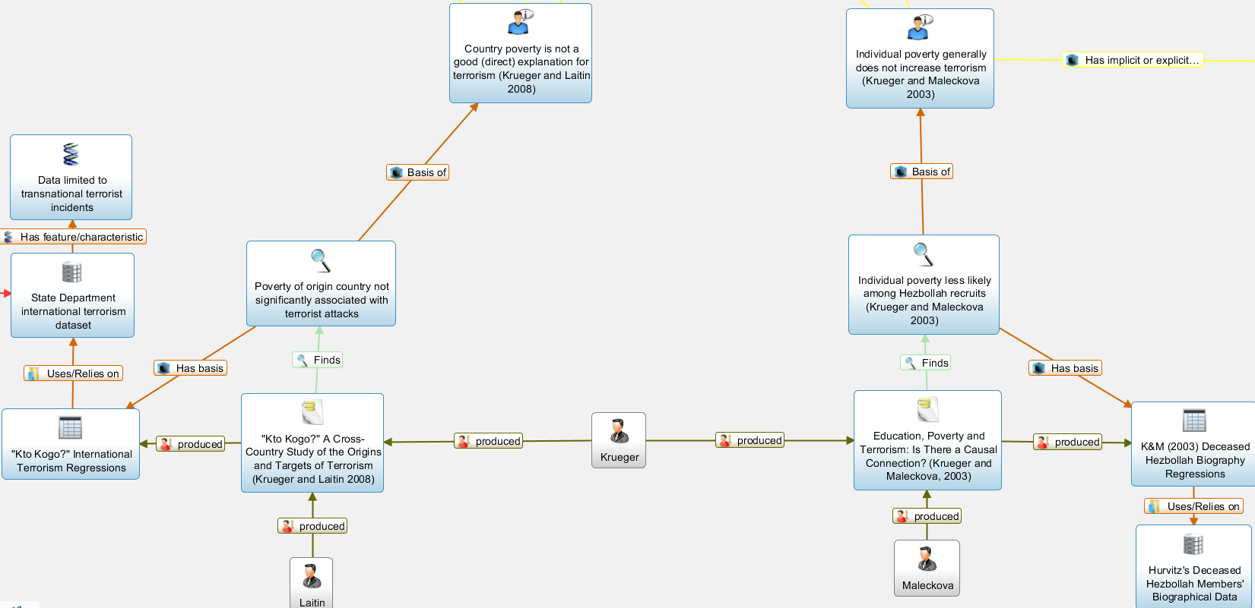The image size is (1255, 608).
Task: Click the produced label left of Krueger
Action: [x=489, y=441]
